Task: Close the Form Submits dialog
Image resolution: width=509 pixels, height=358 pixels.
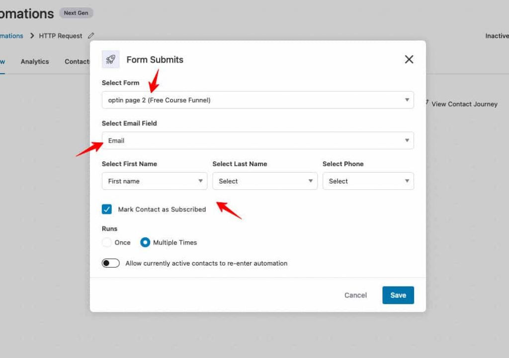Action: click(409, 60)
